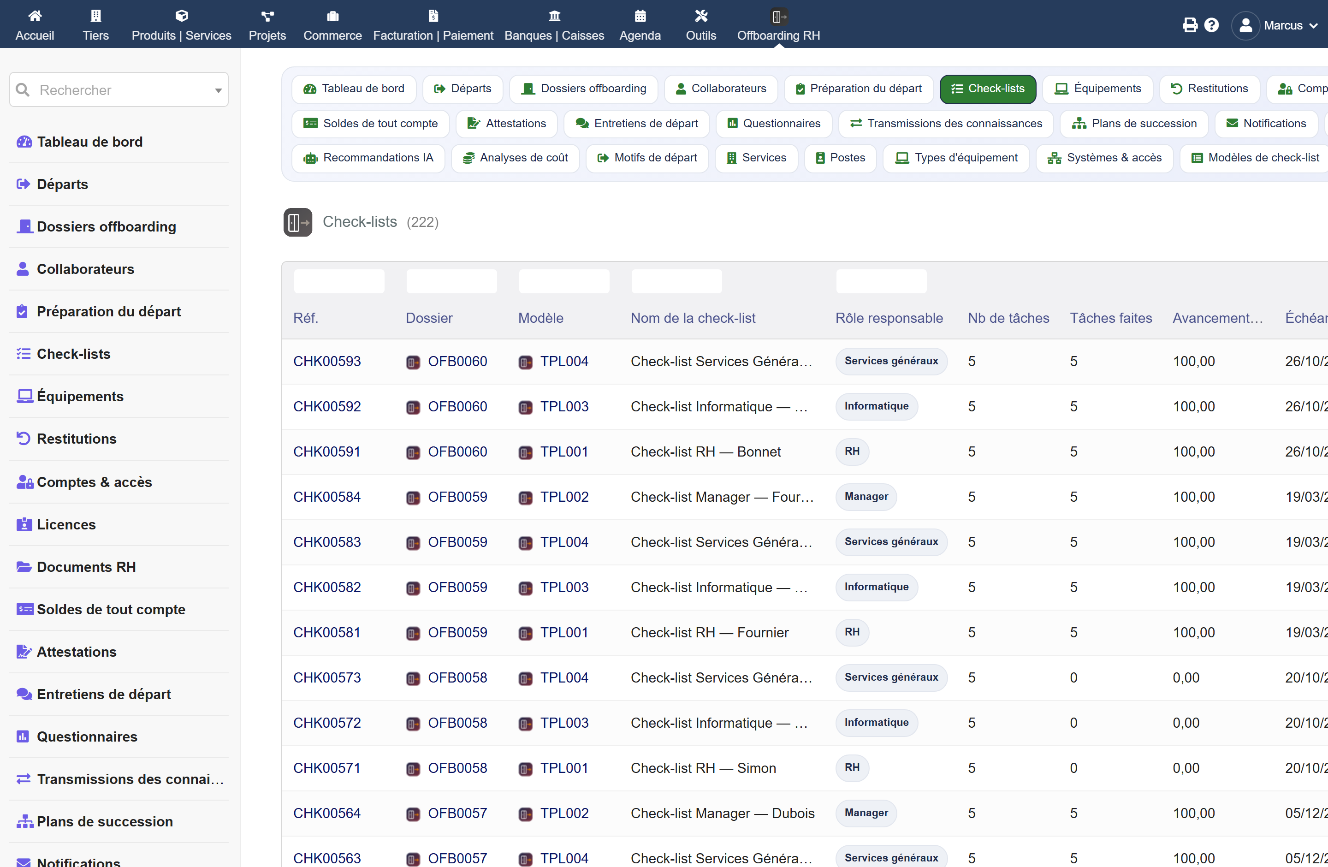Open the Recommandations IA tab
Viewport: 1328px width, 867px height.
368,158
